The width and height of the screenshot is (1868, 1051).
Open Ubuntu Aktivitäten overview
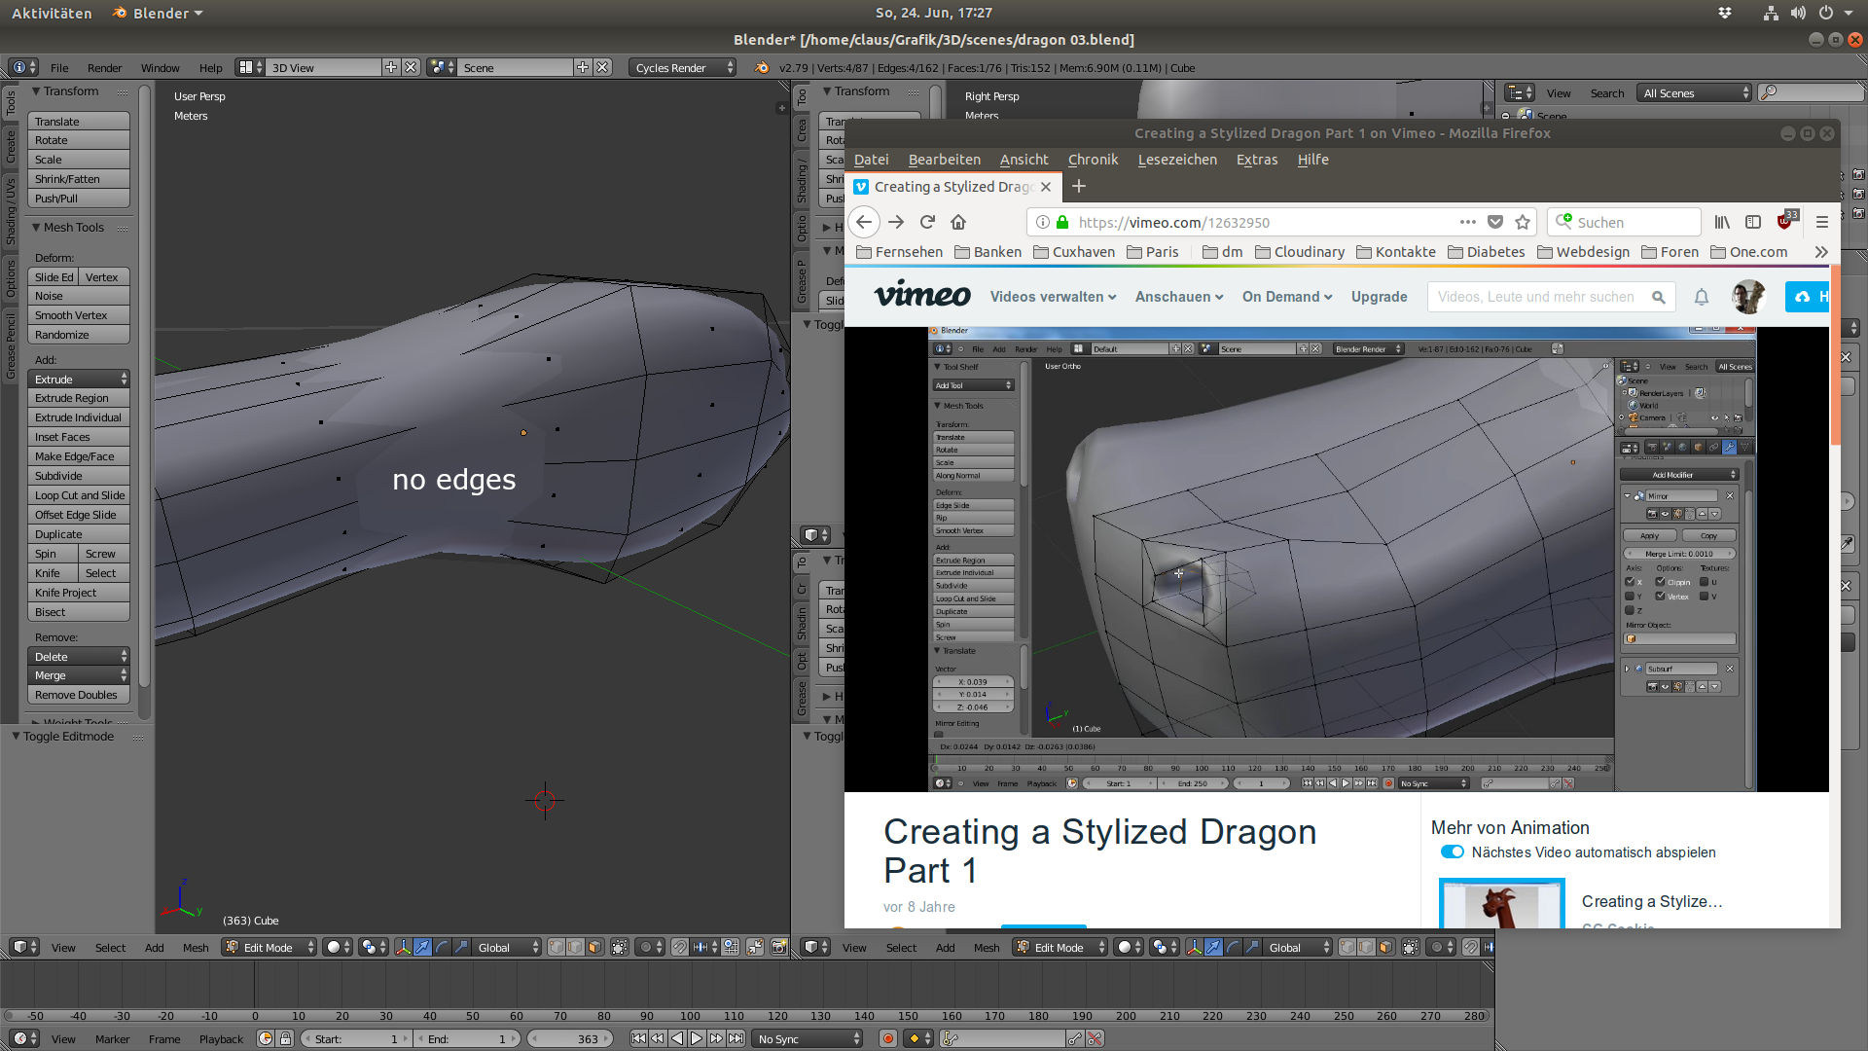(52, 13)
